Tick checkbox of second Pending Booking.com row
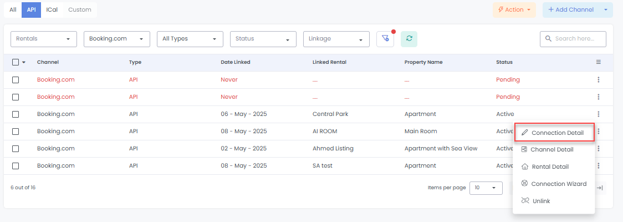The height and width of the screenshot is (222, 623). tap(16, 97)
